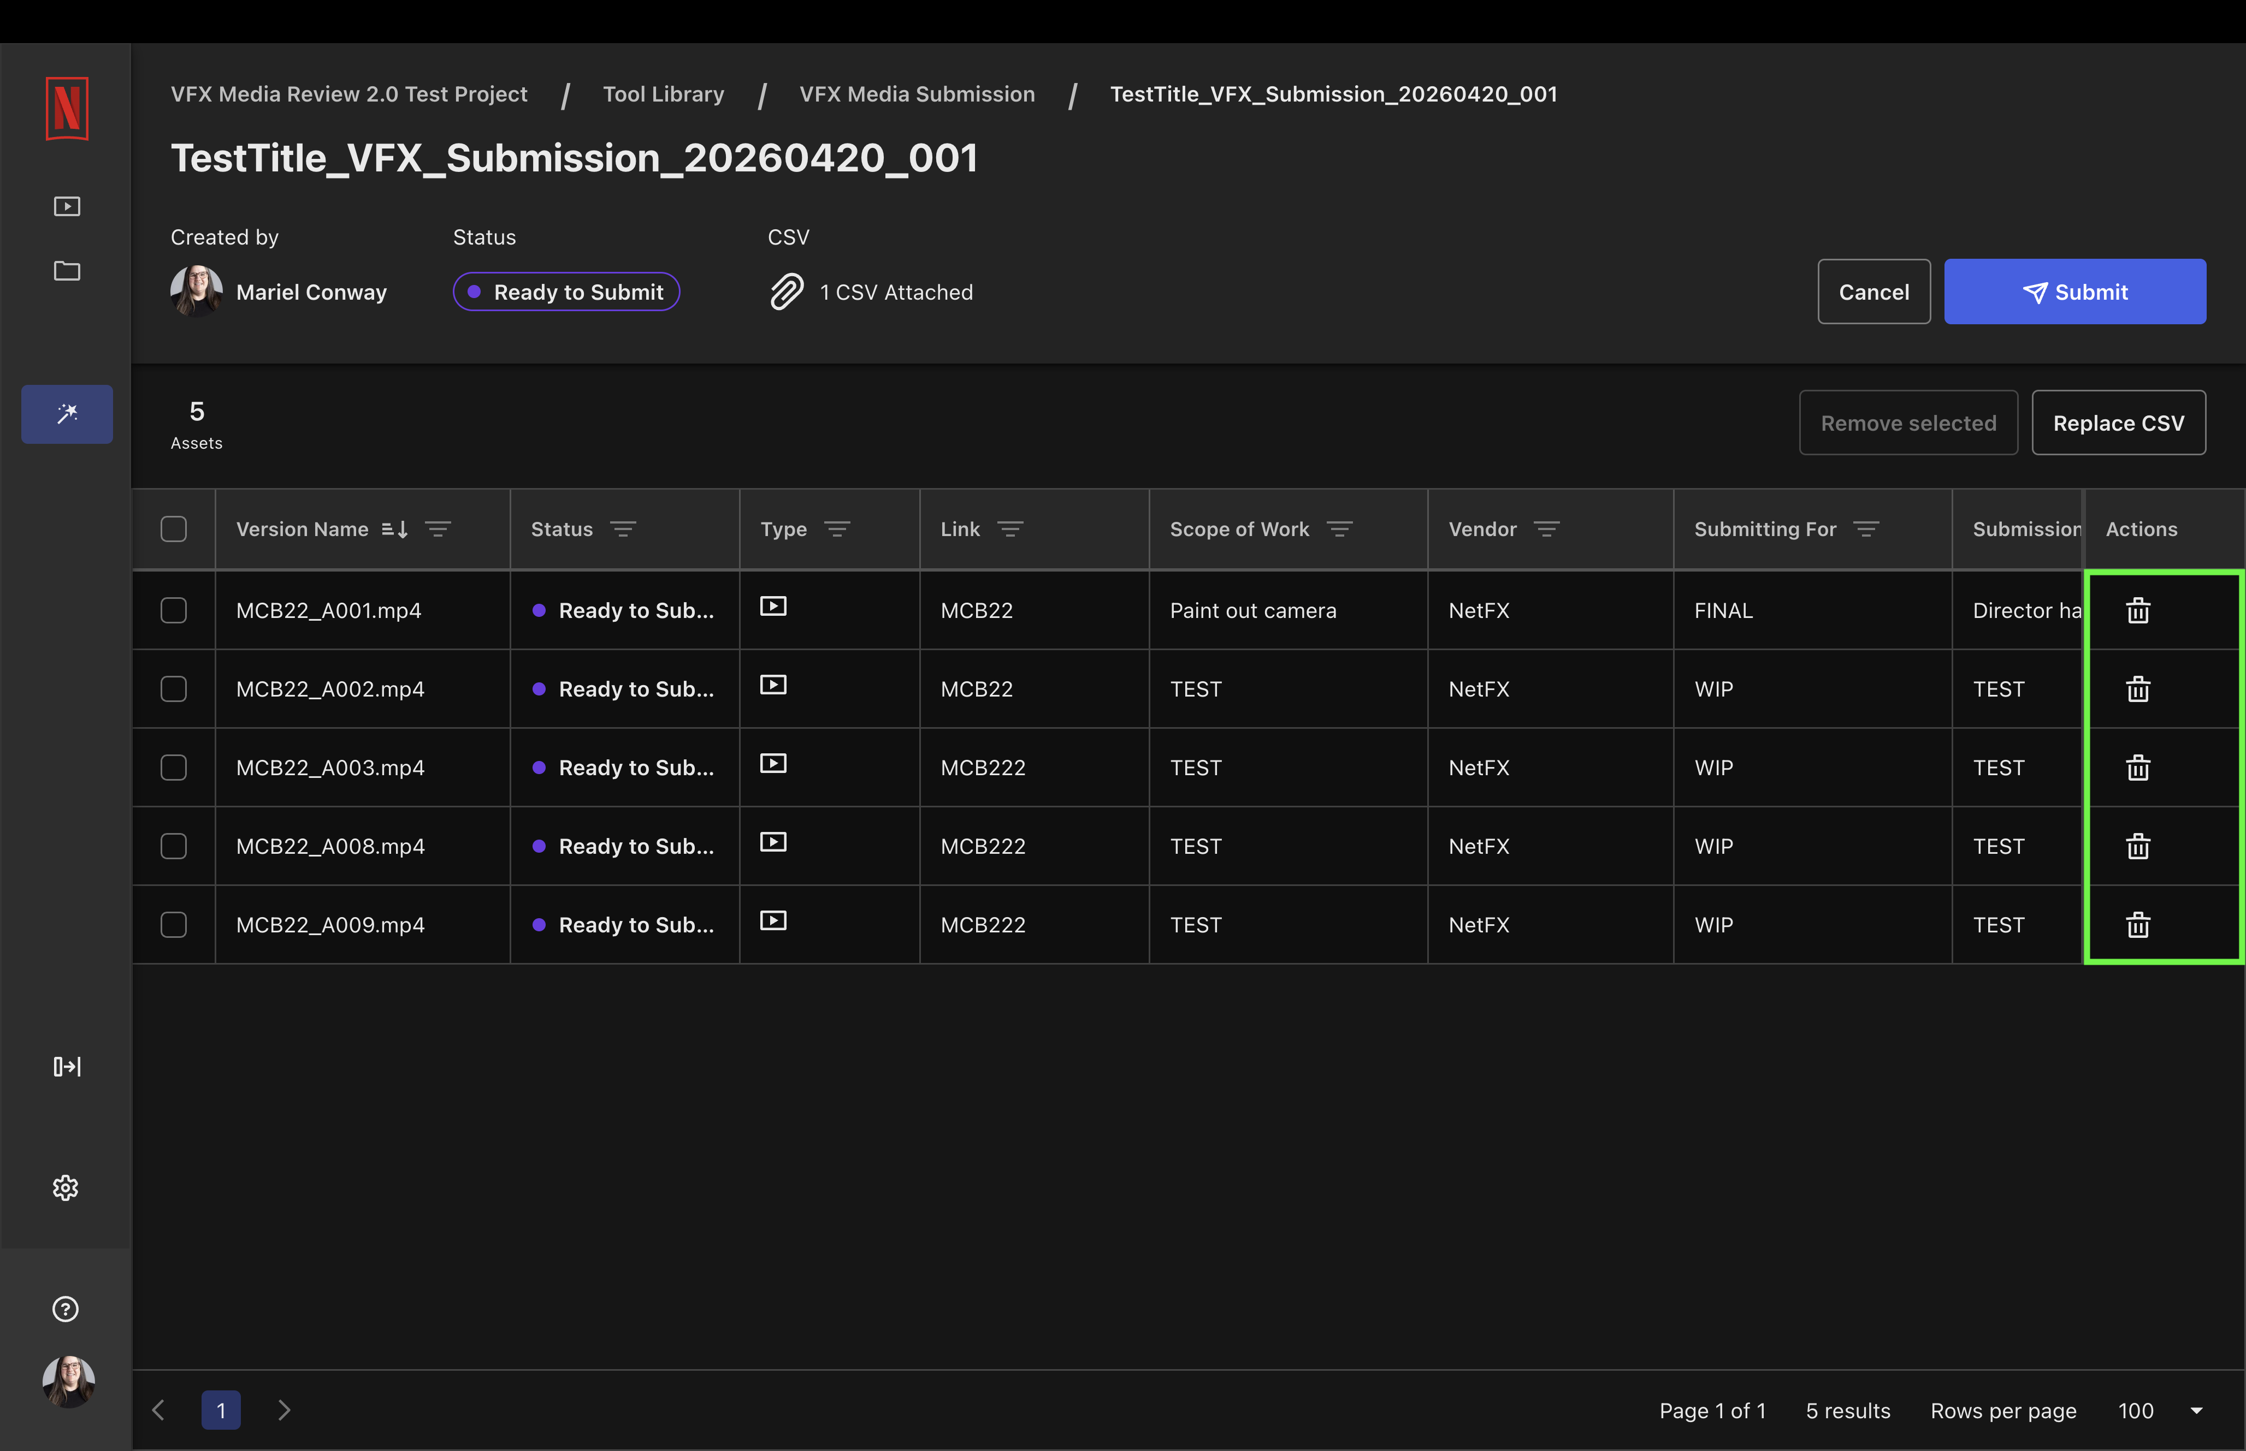Click the video type icon for MCB22_A002.mp4
Screen dimensions: 2246x1451
774,685
